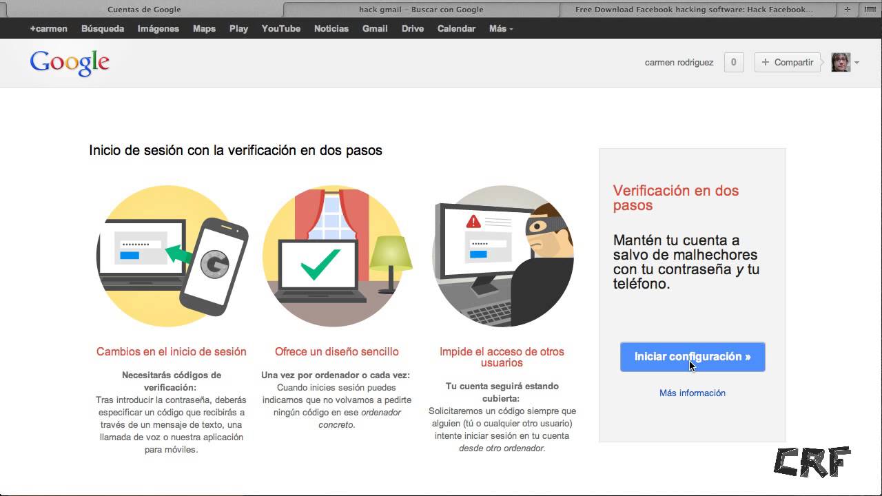882x496 pixels.
Task: Click 'Mantén tu cuenta a salvo' paragraph
Action: [686, 262]
